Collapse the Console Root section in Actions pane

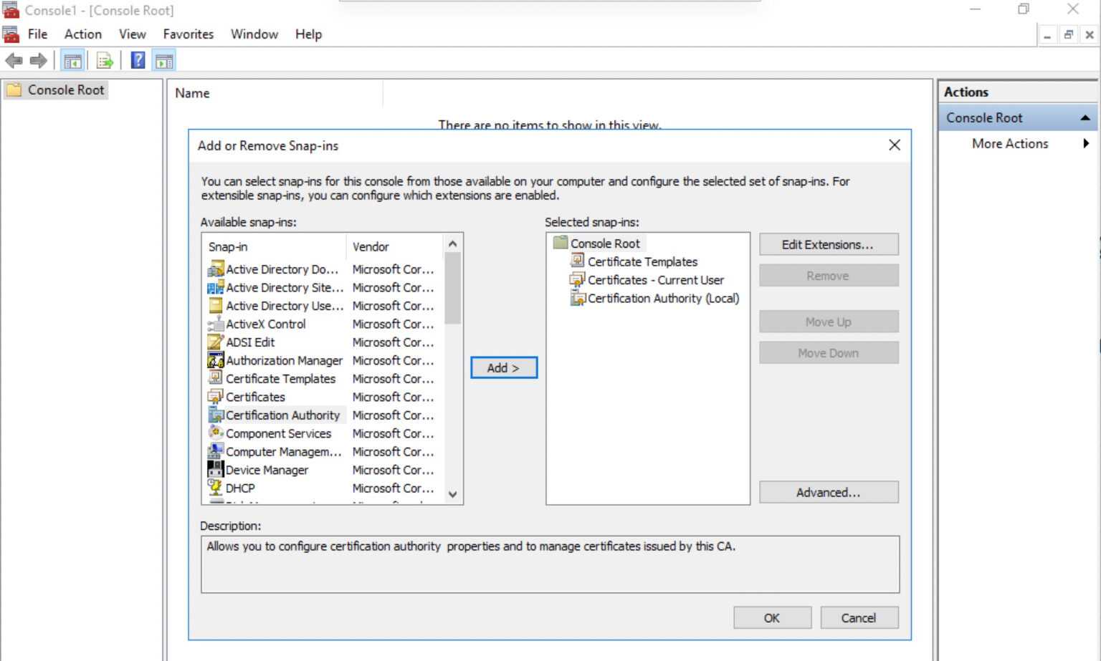(x=1087, y=117)
